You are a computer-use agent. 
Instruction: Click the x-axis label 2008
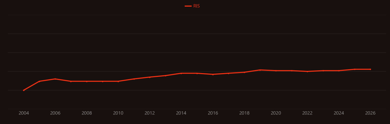(x=87, y=113)
